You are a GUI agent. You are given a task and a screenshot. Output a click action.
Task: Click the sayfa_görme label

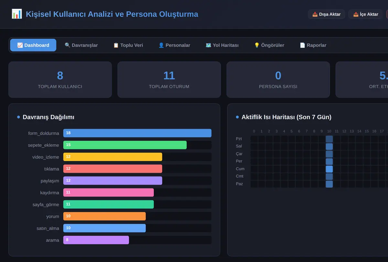46,204
